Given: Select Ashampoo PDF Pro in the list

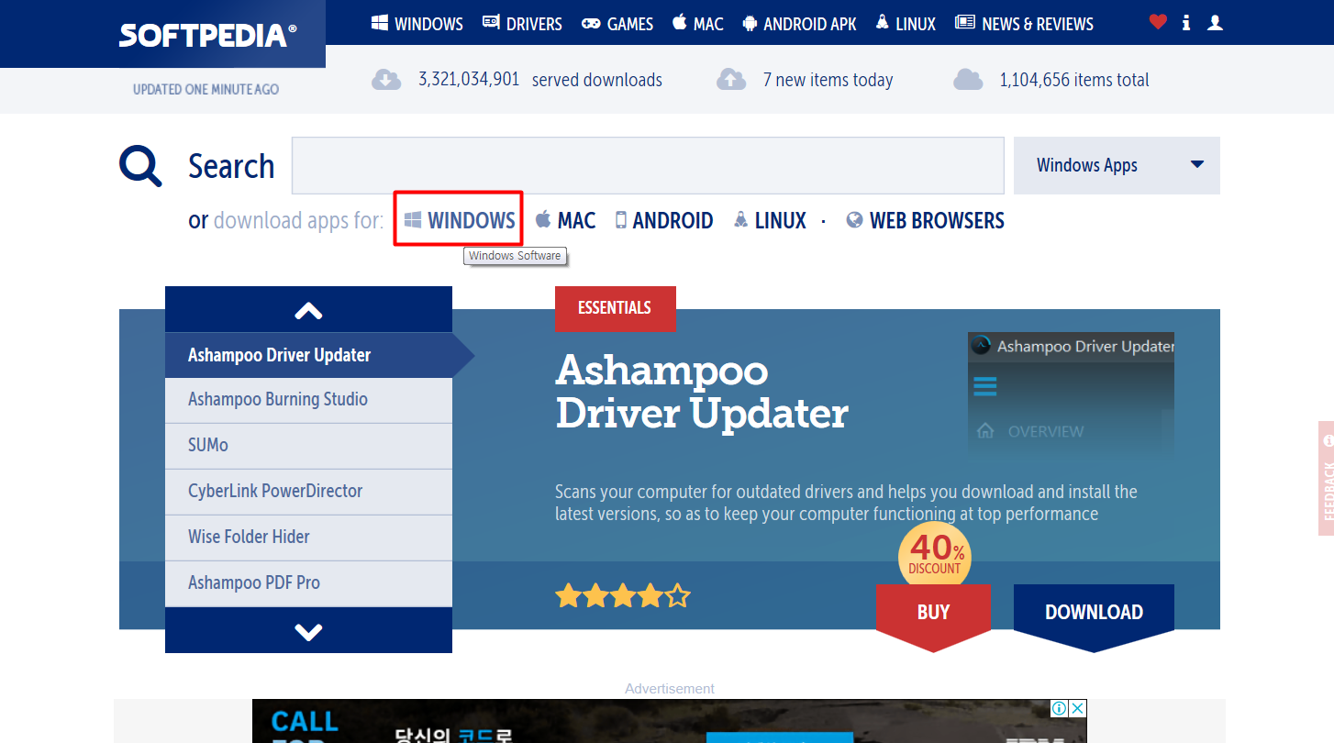Looking at the screenshot, I should tap(308, 583).
